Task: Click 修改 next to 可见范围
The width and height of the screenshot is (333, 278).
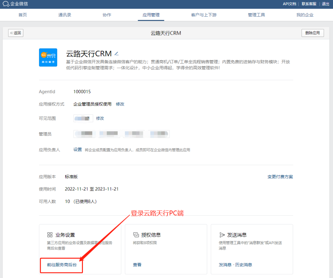Action: 100,118
